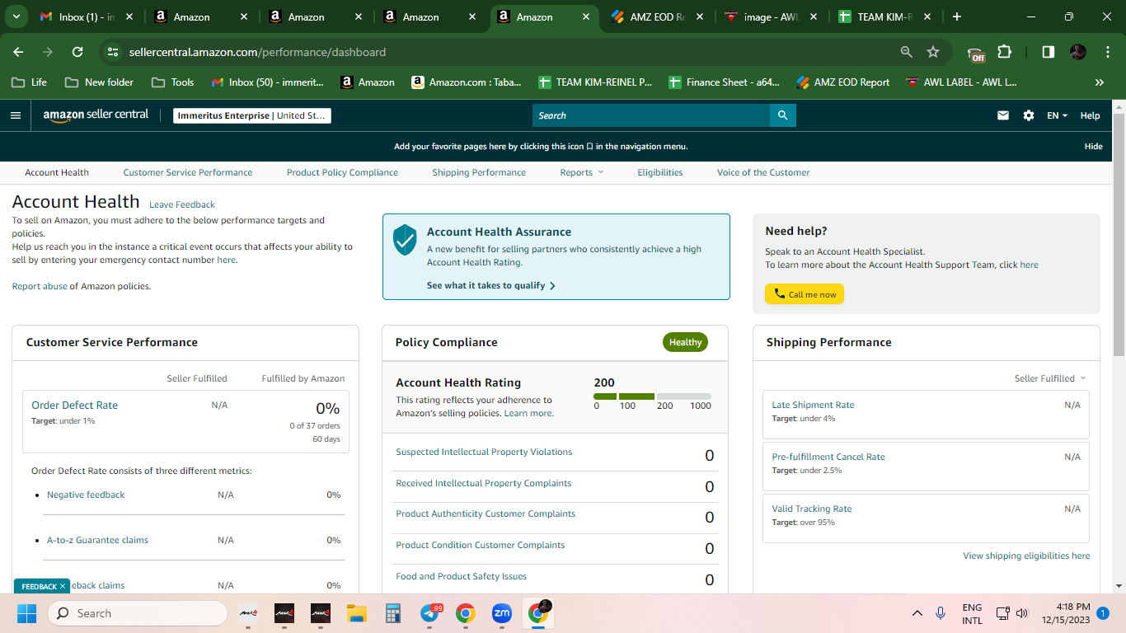Open Telegram from the taskbar
The image size is (1126, 633).
click(430, 613)
